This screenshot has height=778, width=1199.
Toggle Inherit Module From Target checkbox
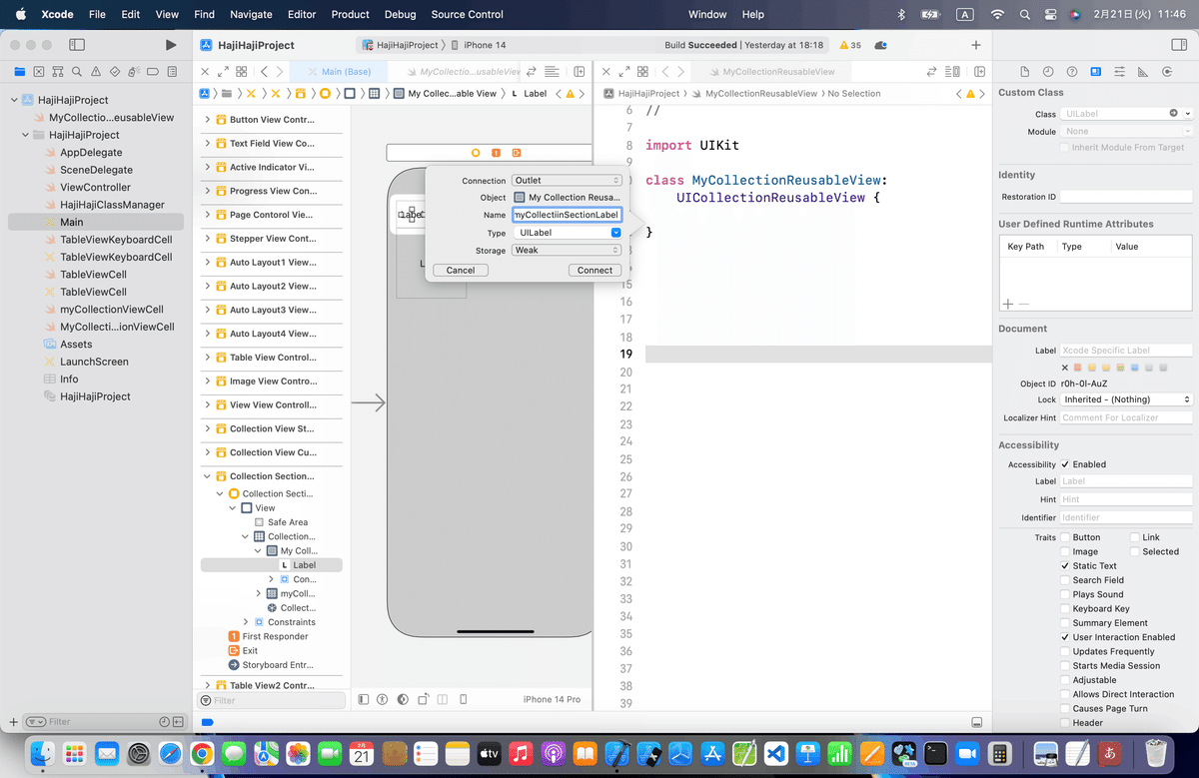1064,148
